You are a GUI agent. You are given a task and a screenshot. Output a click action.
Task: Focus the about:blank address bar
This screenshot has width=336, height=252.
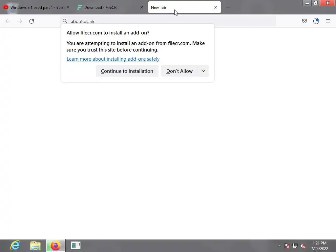(x=168, y=21)
